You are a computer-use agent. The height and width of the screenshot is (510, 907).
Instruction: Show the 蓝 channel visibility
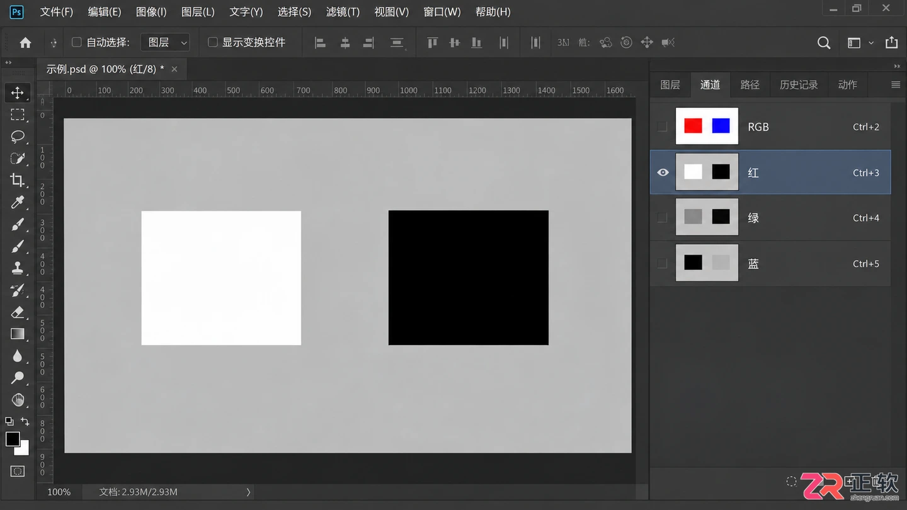point(662,263)
